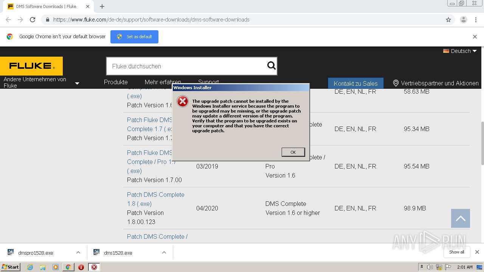This screenshot has height=272, width=484.
Task: Show hidden system tray icons
Action: (422, 267)
